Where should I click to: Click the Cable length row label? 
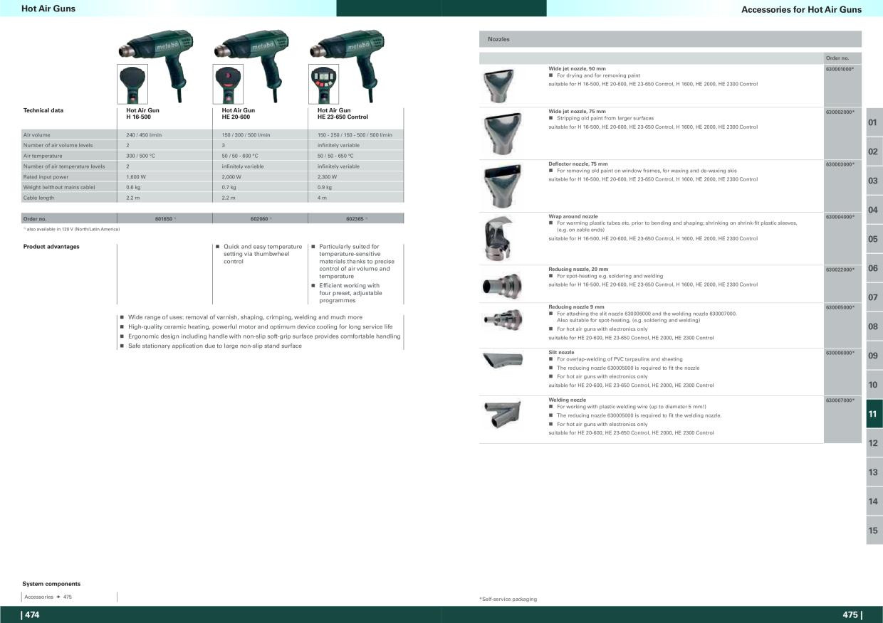click(38, 198)
